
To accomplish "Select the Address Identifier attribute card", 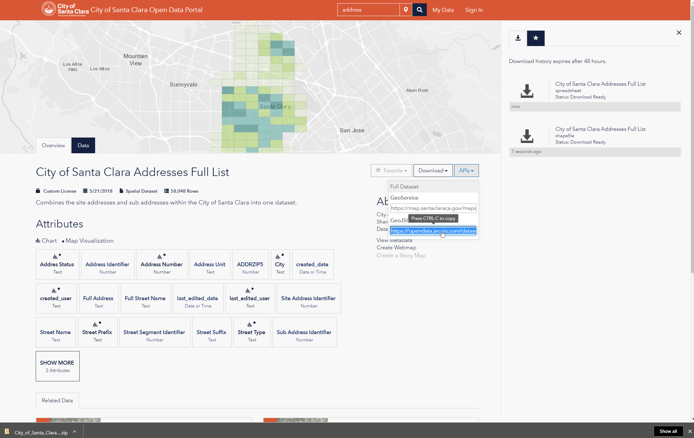I will (x=108, y=264).
